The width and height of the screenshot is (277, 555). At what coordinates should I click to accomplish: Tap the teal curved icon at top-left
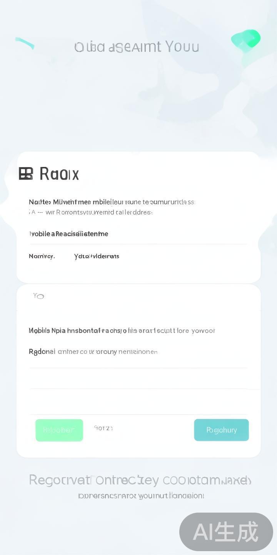coord(25,43)
